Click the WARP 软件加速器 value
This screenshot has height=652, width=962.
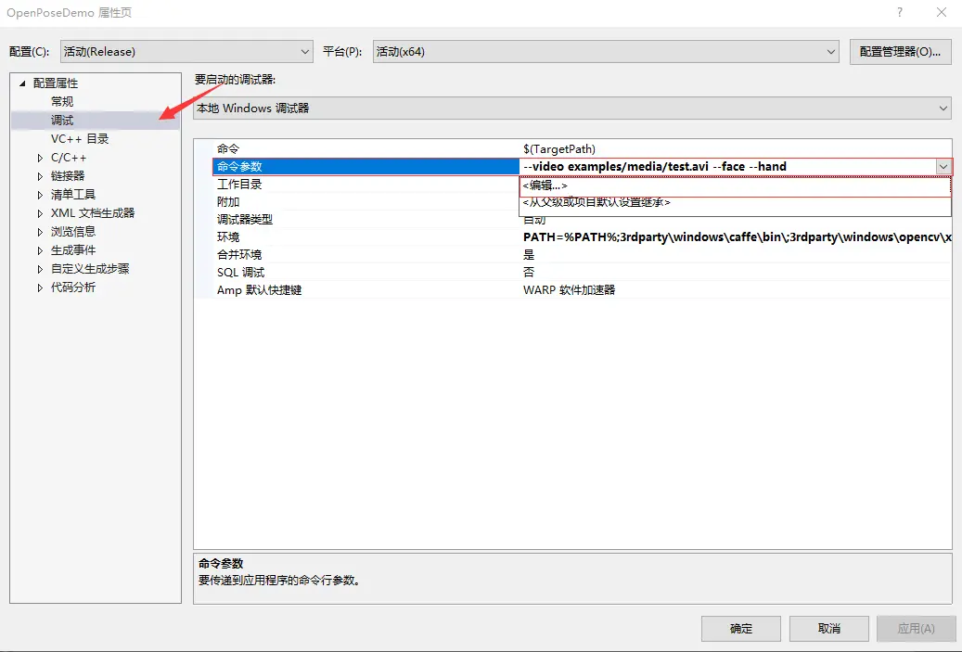tap(569, 290)
